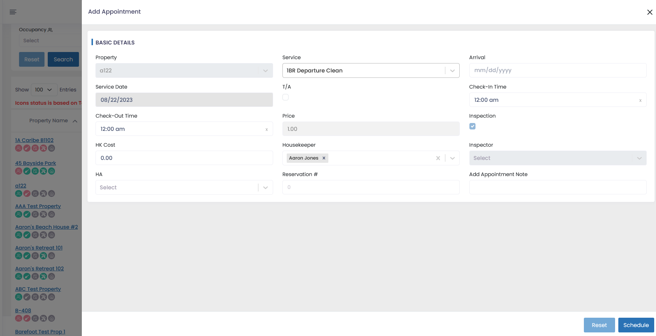This screenshot has height=336, width=656.
Task: Click the Check-Out Time field
Action: tap(184, 129)
